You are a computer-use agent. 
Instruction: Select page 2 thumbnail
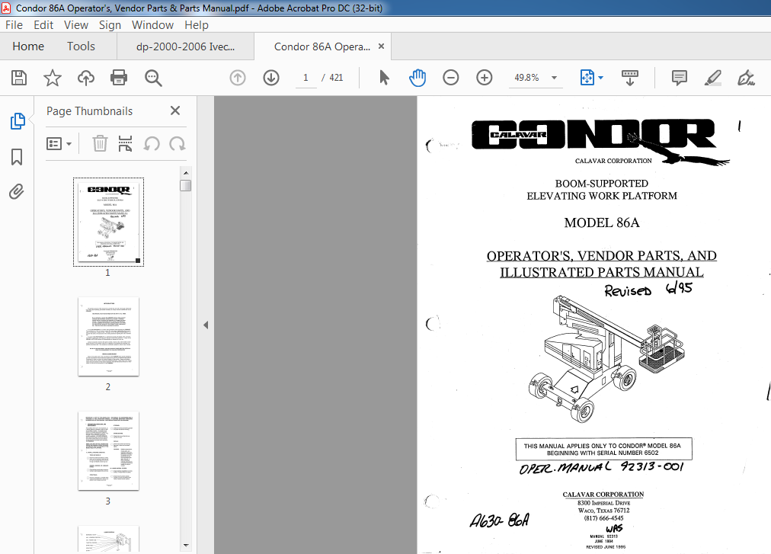(108, 337)
